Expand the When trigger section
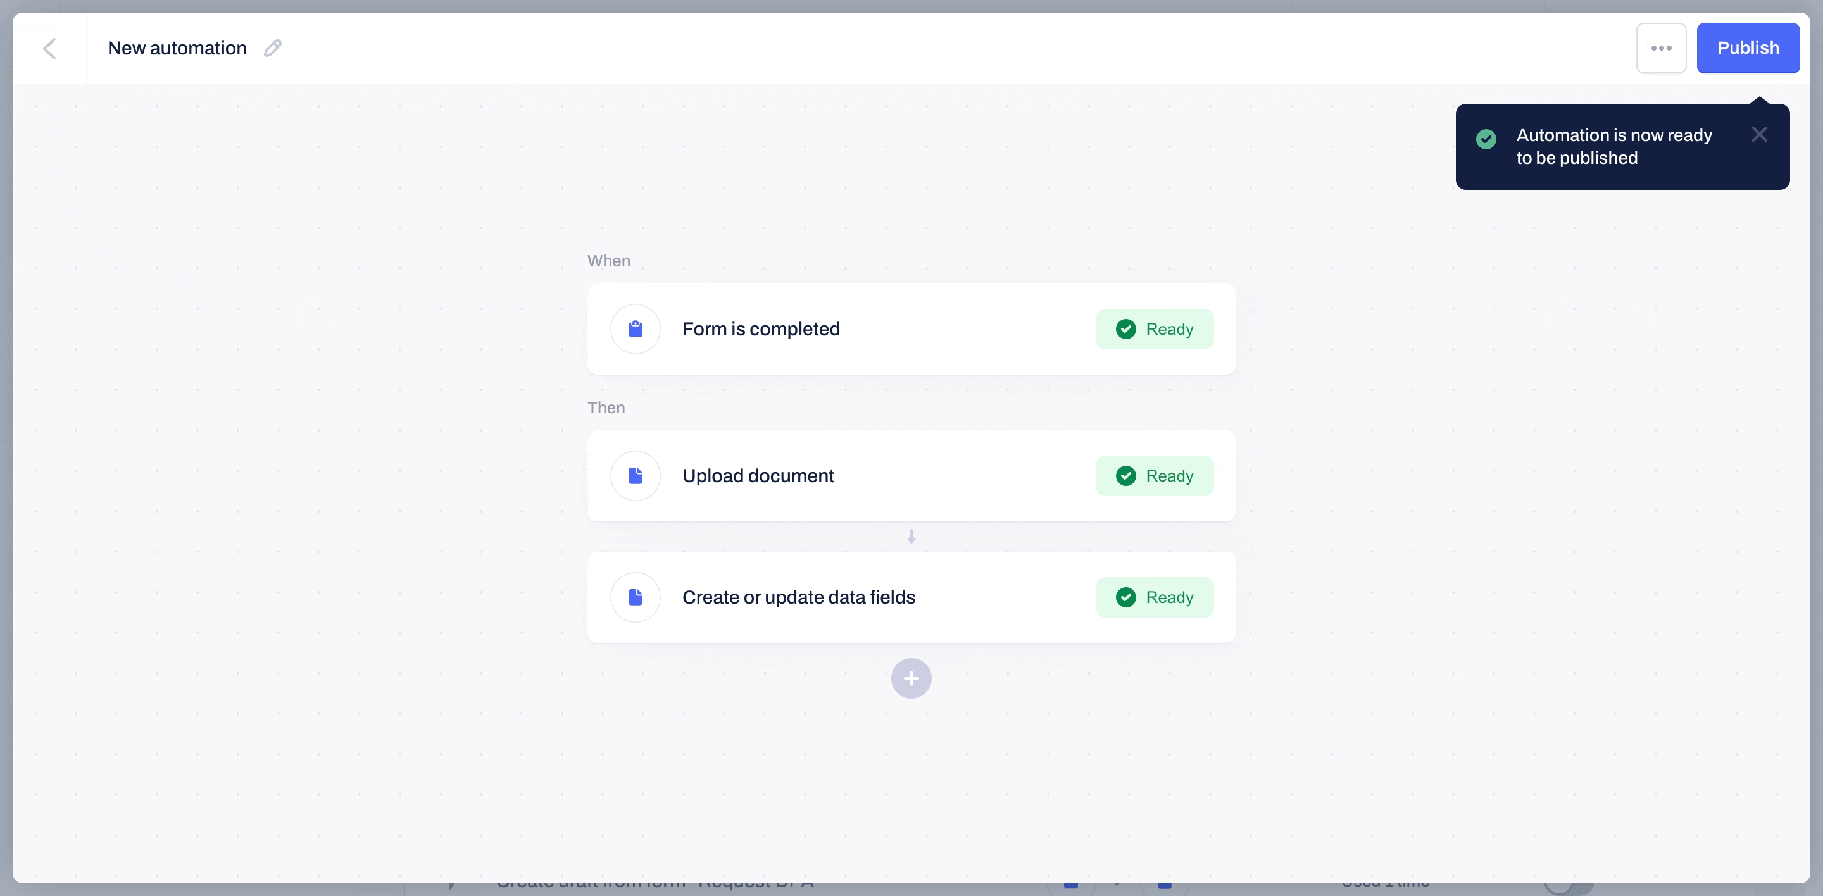This screenshot has height=896, width=1823. 910,328
